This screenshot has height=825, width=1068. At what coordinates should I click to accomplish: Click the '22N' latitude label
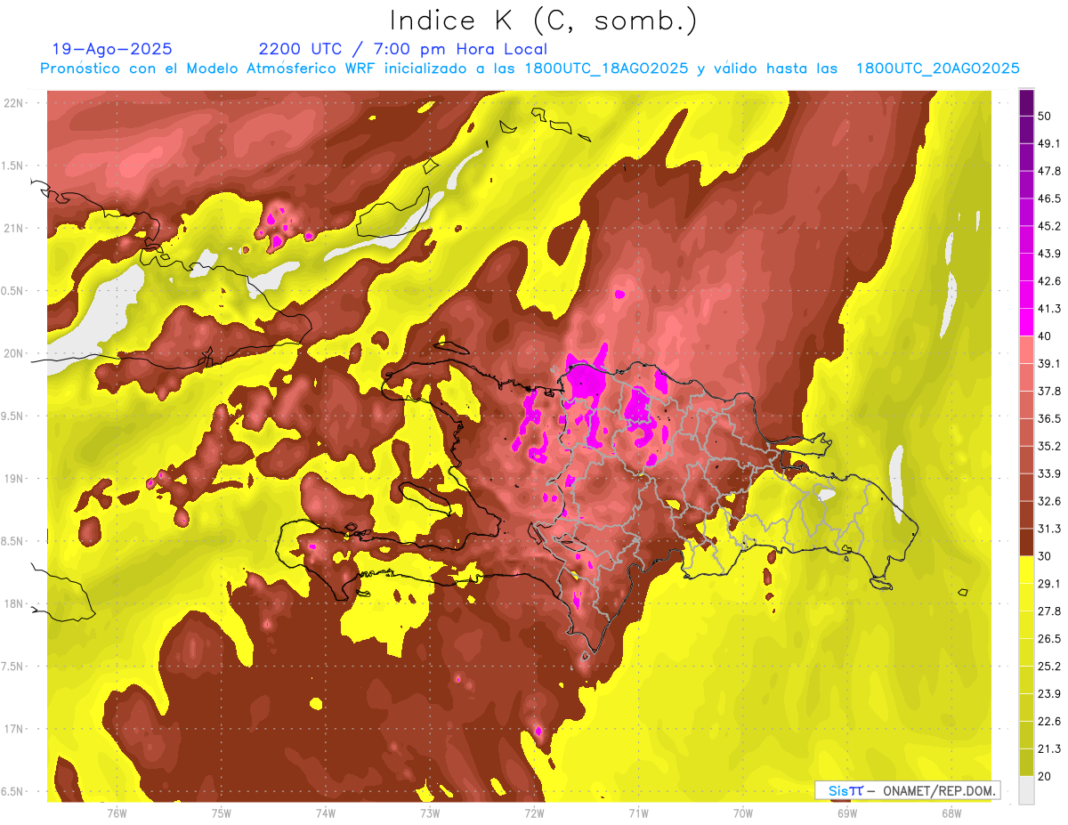pyautogui.click(x=13, y=103)
